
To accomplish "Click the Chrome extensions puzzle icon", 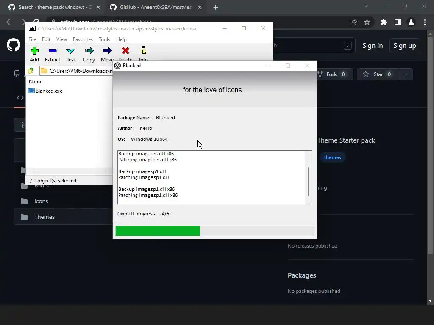I will point(384,22).
